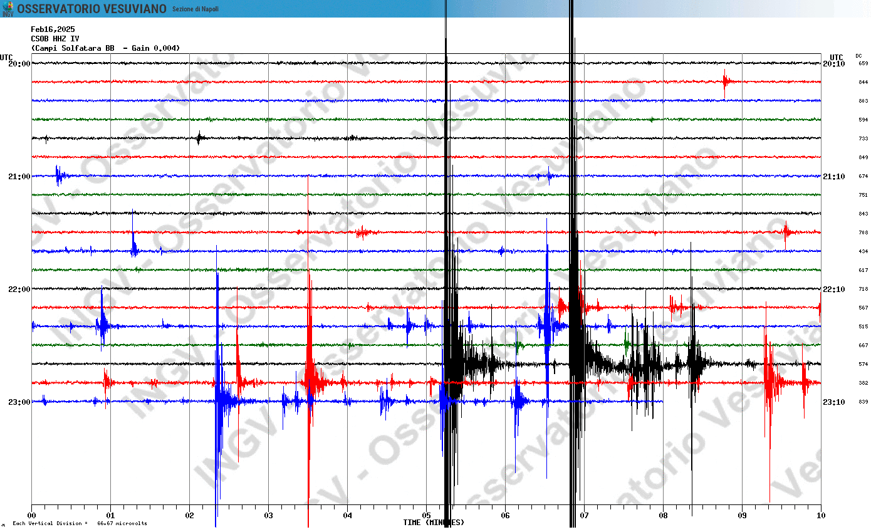
Task: Click the 07 minute axis tick label
Action: point(585,516)
